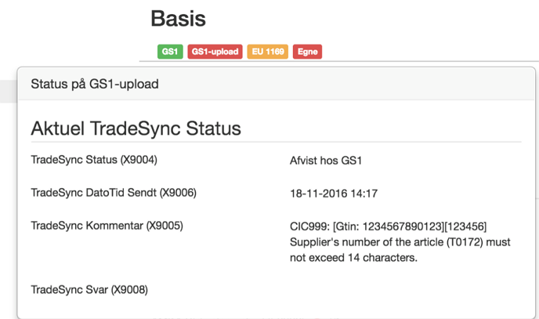Click the TradeSync DatoTid Sendt (X9006) label

[x=113, y=193]
